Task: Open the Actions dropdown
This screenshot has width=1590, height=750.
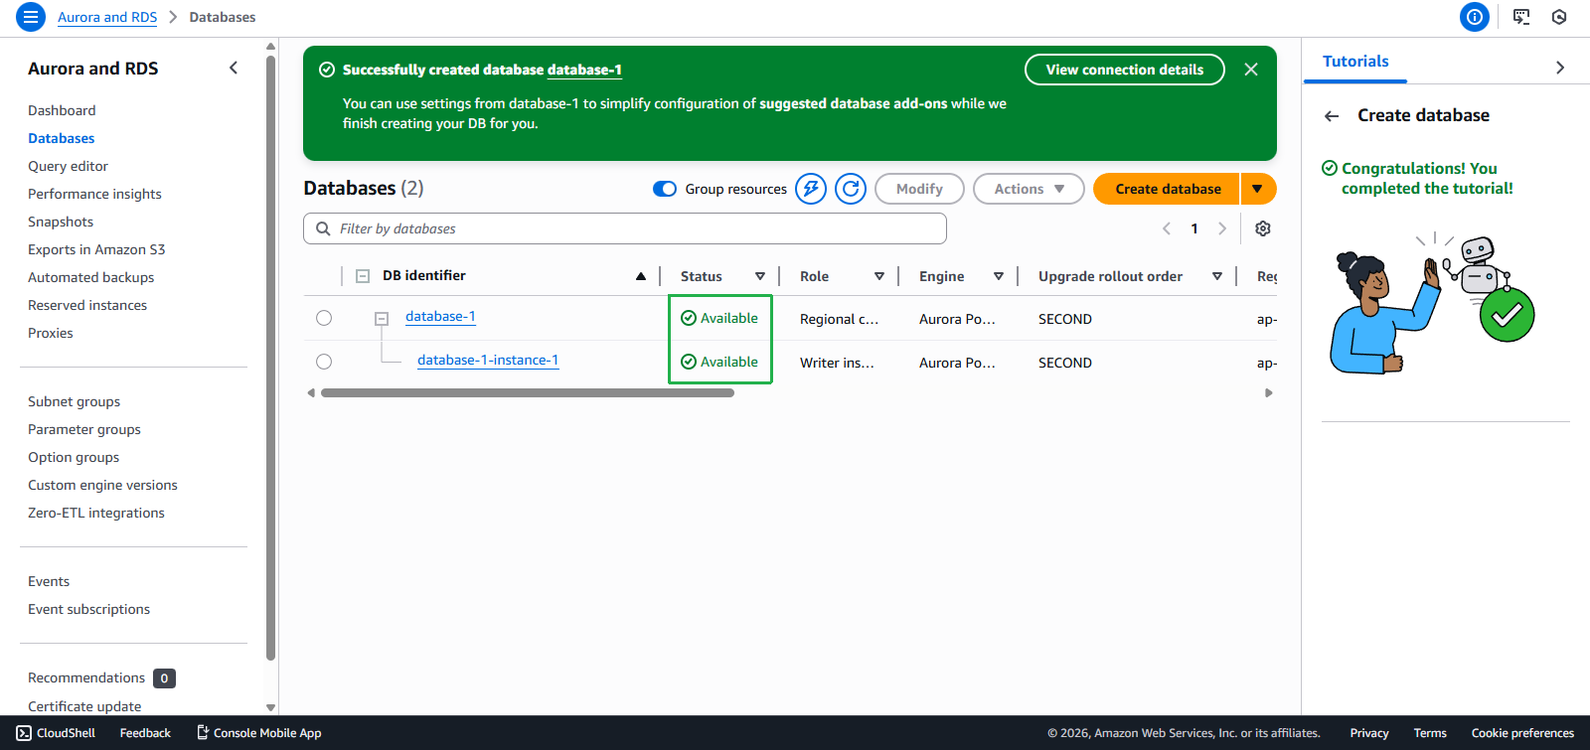Action: [1029, 189]
